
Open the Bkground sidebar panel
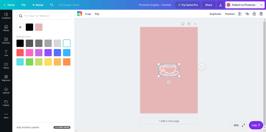(6, 78)
